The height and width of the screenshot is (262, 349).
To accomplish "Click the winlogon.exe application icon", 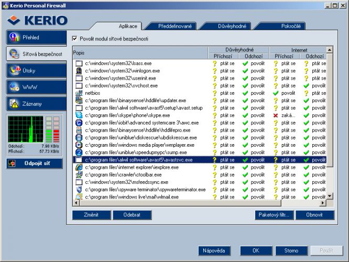I will coord(79,71).
